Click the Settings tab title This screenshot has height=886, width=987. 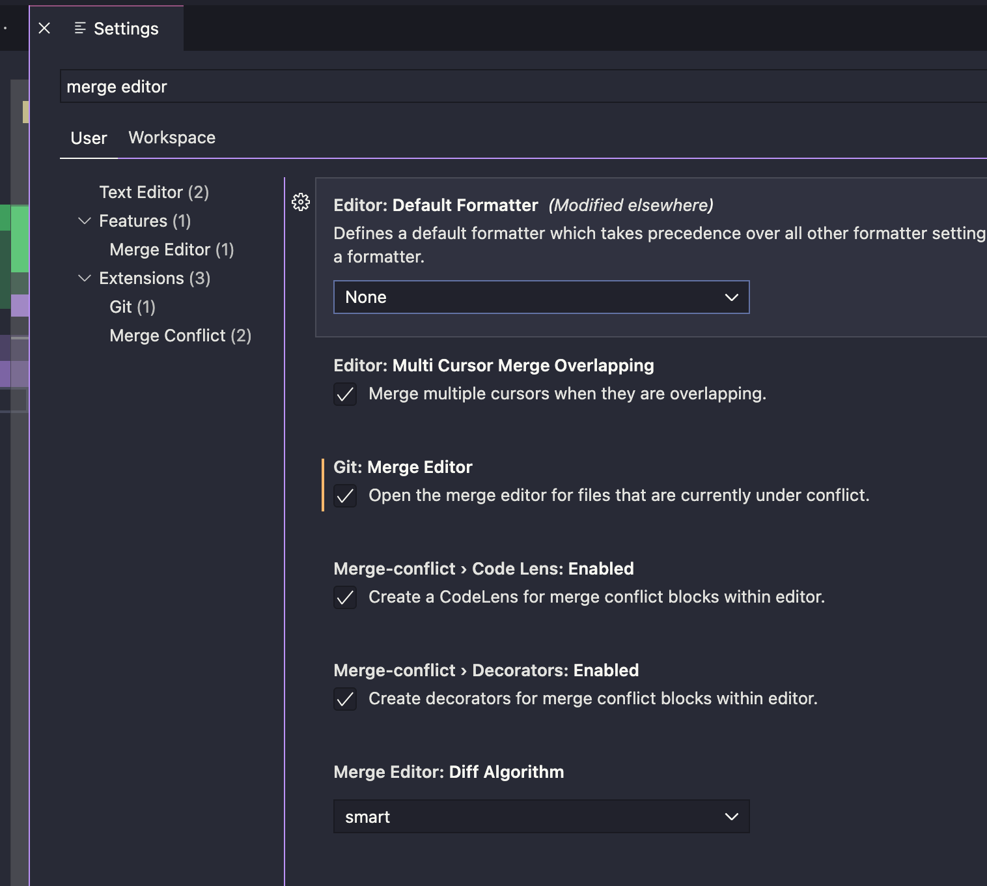(126, 28)
